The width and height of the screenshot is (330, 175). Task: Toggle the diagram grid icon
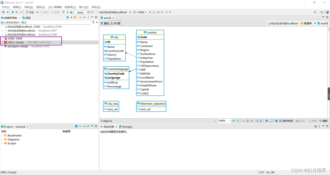click(x=247, y=121)
